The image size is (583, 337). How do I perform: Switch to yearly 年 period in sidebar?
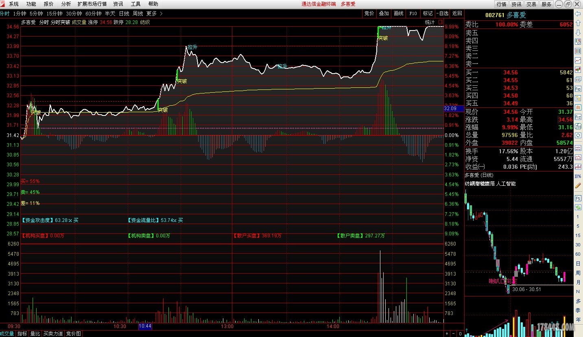[x=578, y=320]
